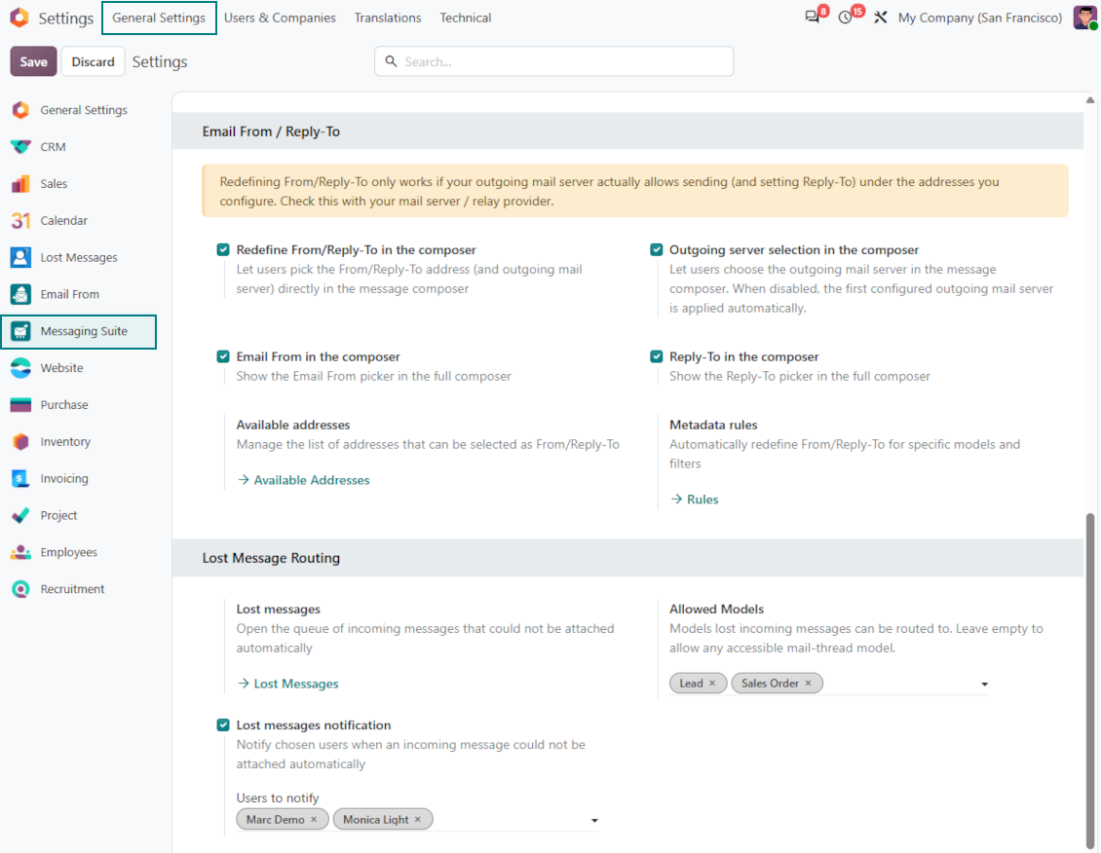Viewport: 1101px width, 853px height.
Task: Click the search magnifier icon
Action: pyautogui.click(x=391, y=61)
